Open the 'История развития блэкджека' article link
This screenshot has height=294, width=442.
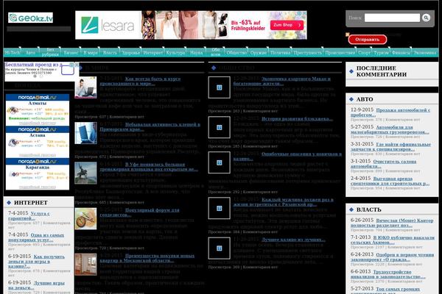pyautogui.click(x=297, y=119)
